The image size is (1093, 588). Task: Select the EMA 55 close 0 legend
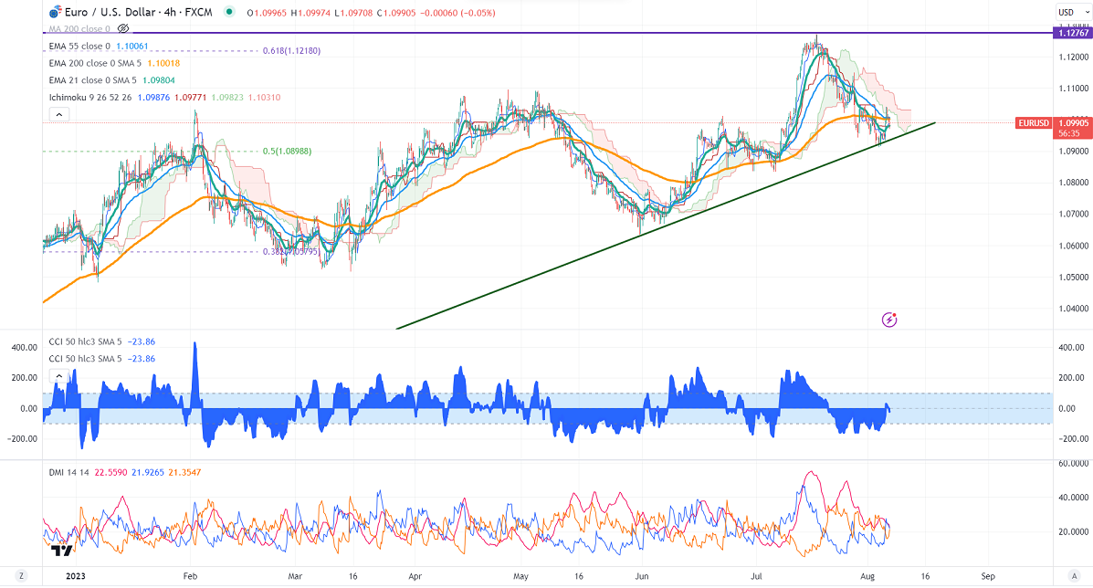(x=79, y=46)
